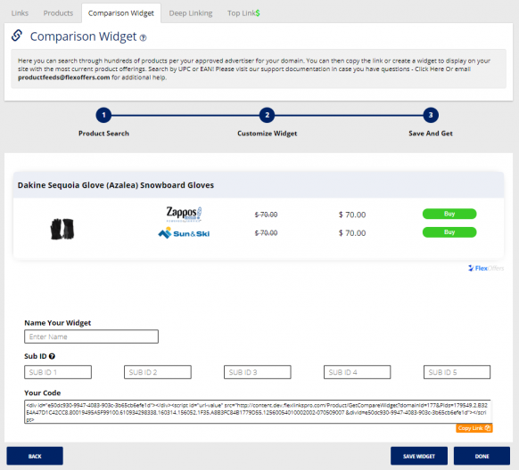Click the Zappos merchant logo
The image size is (519, 470).
pyautogui.click(x=184, y=214)
